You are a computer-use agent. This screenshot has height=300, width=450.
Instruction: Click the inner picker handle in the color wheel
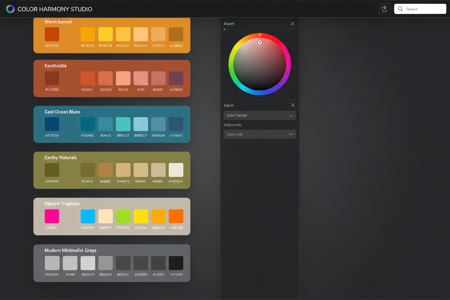tap(260, 43)
